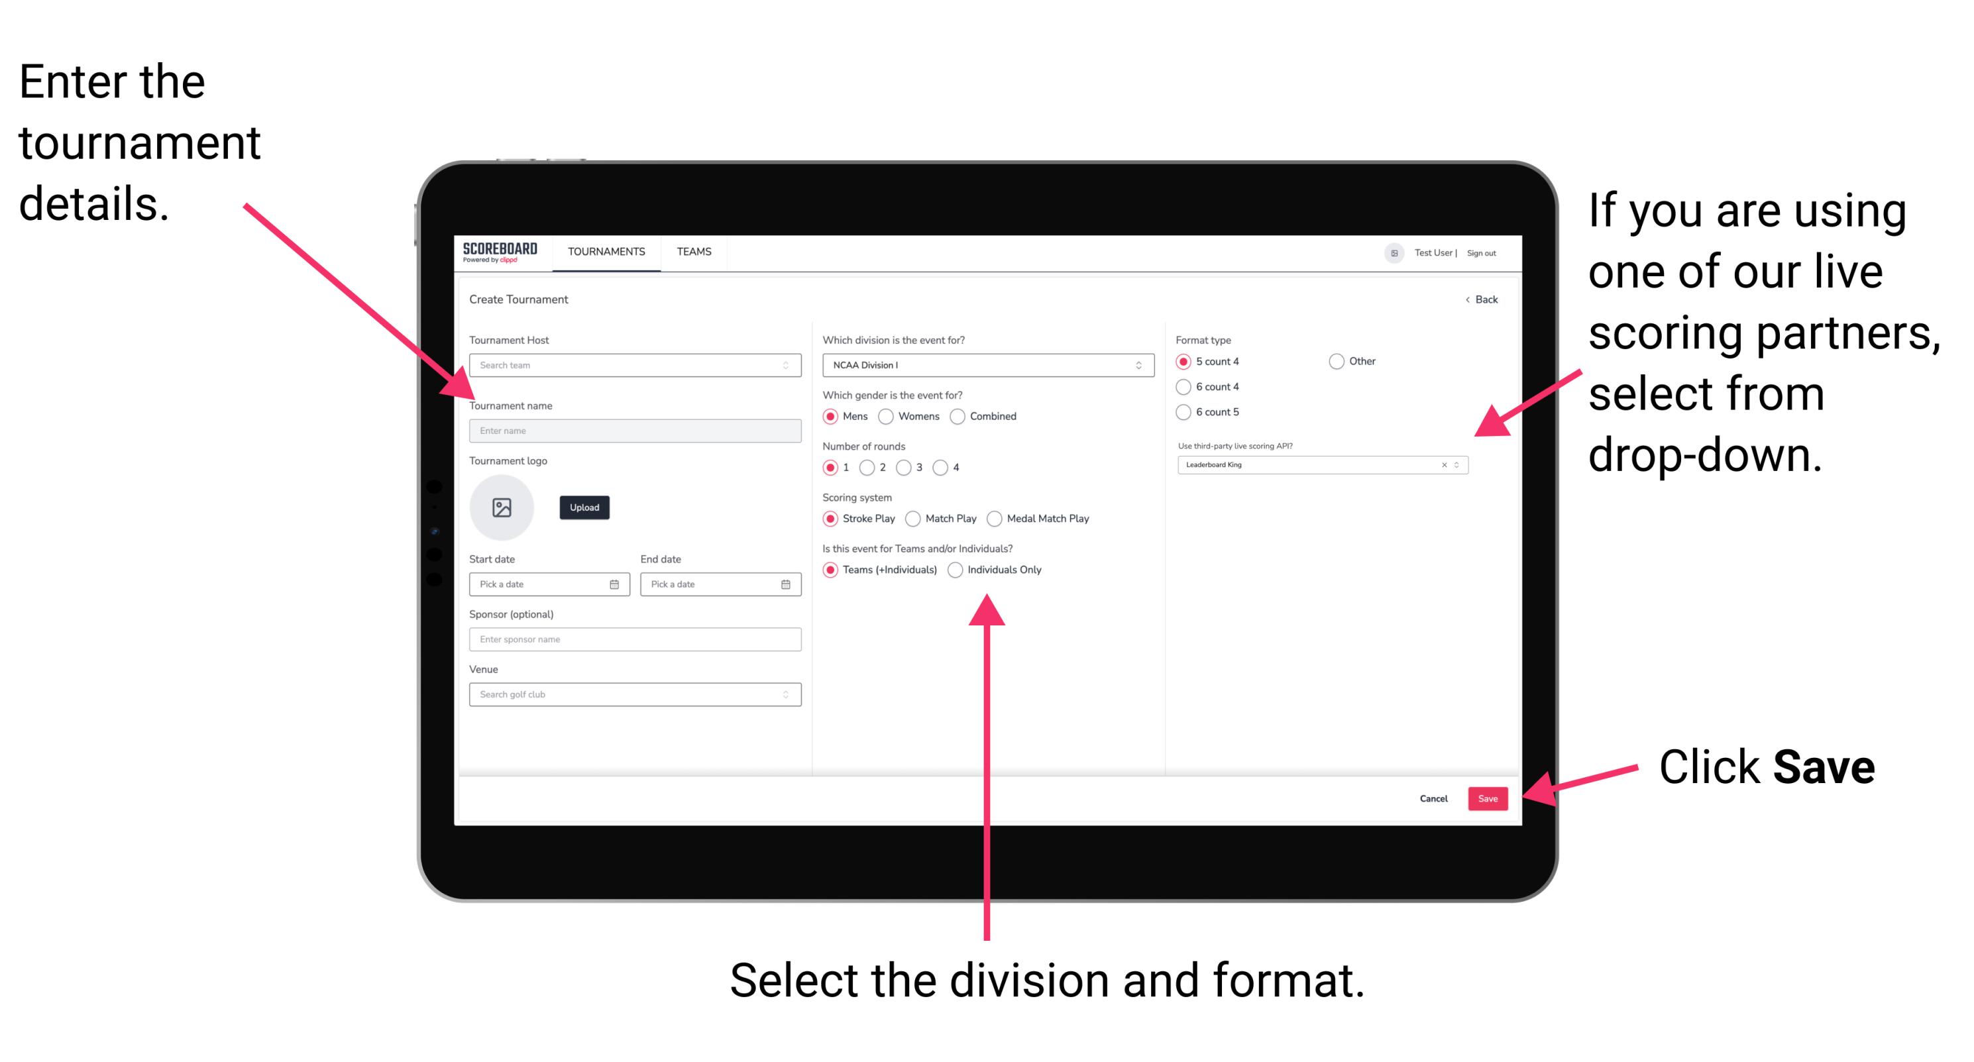
Task: Click the image placeholder icon for logo
Action: click(x=504, y=507)
